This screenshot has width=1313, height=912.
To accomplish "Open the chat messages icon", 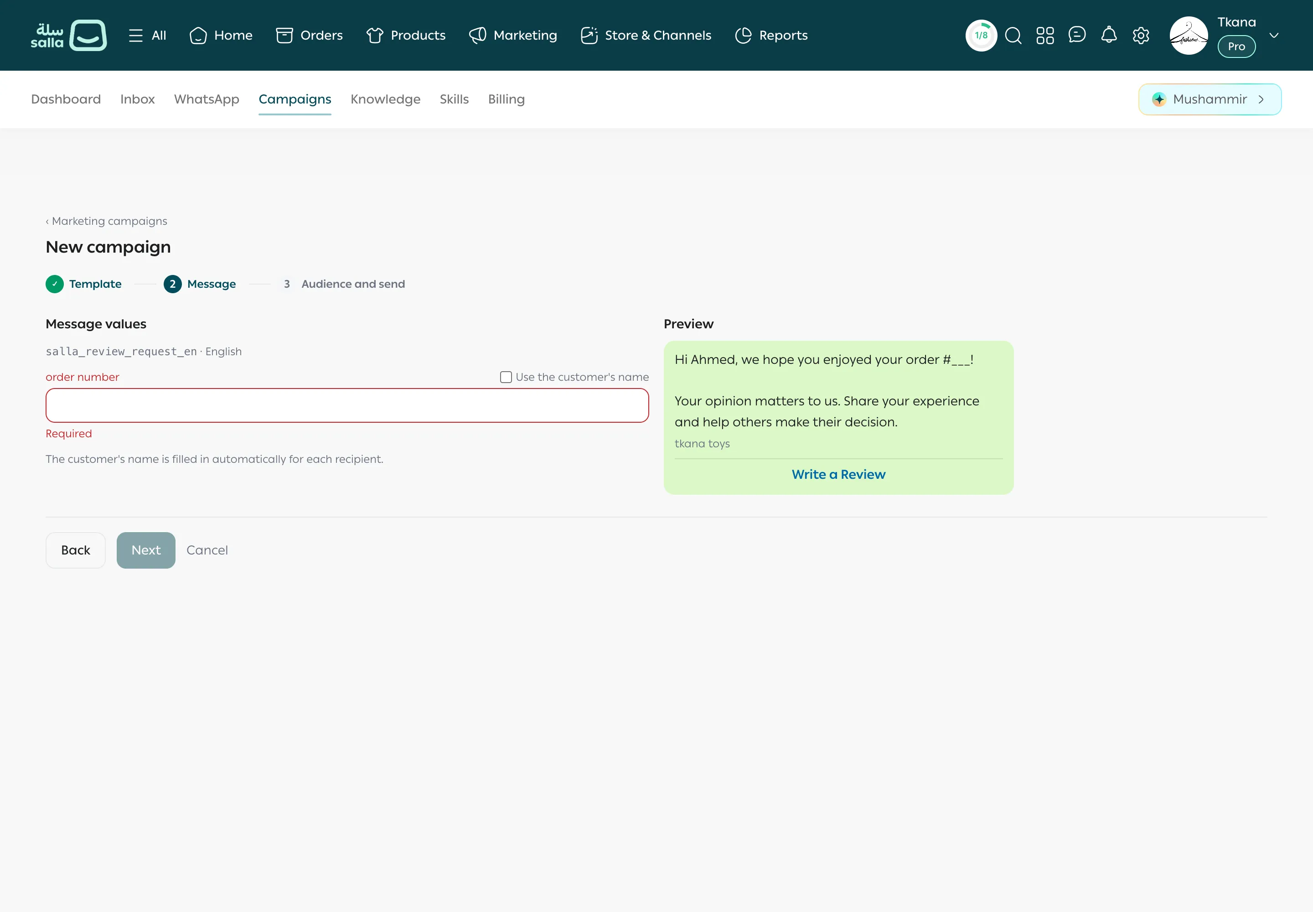I will coord(1077,35).
